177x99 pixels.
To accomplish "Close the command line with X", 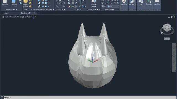I will (x=2, y=98).
